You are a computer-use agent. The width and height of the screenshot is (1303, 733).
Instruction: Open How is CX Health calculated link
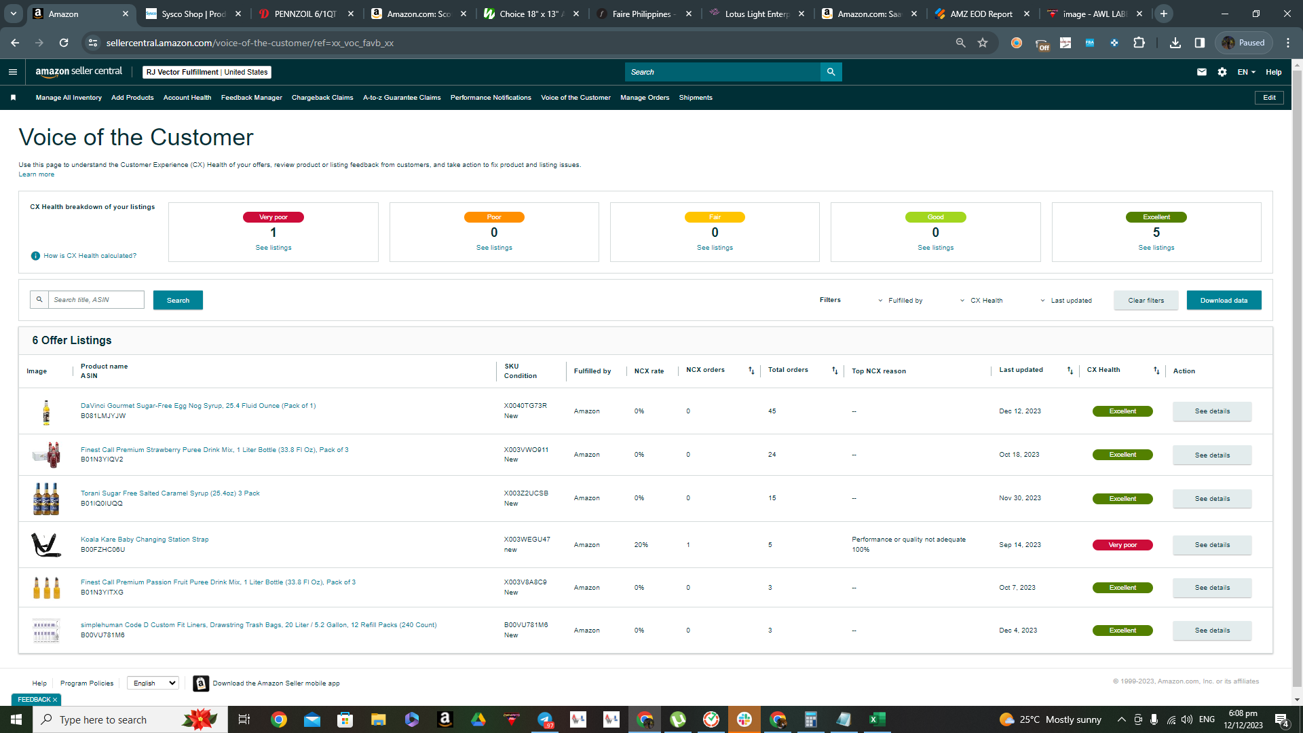[90, 256]
